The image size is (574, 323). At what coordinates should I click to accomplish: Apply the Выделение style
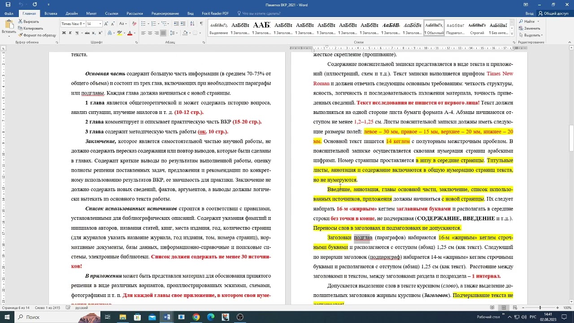(219, 28)
